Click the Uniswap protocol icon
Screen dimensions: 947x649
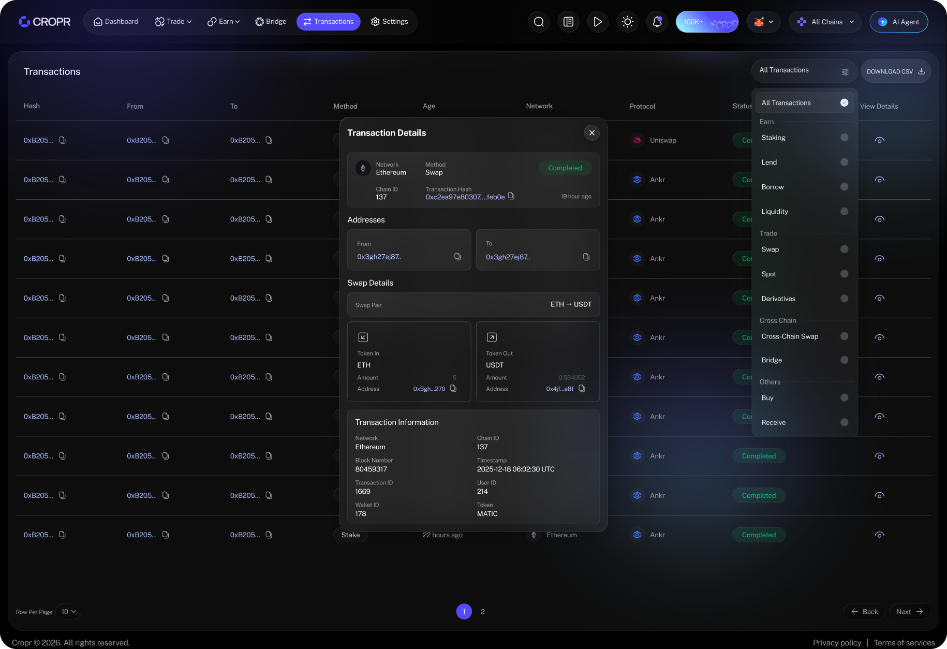[637, 140]
